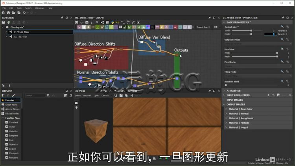Click the undo arrow icon
Viewport: 295px width, 166px height.
pyautogui.click(x=24, y=13)
